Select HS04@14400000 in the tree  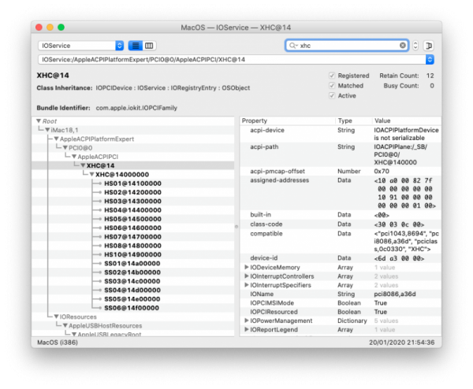pyautogui.click(x=132, y=210)
